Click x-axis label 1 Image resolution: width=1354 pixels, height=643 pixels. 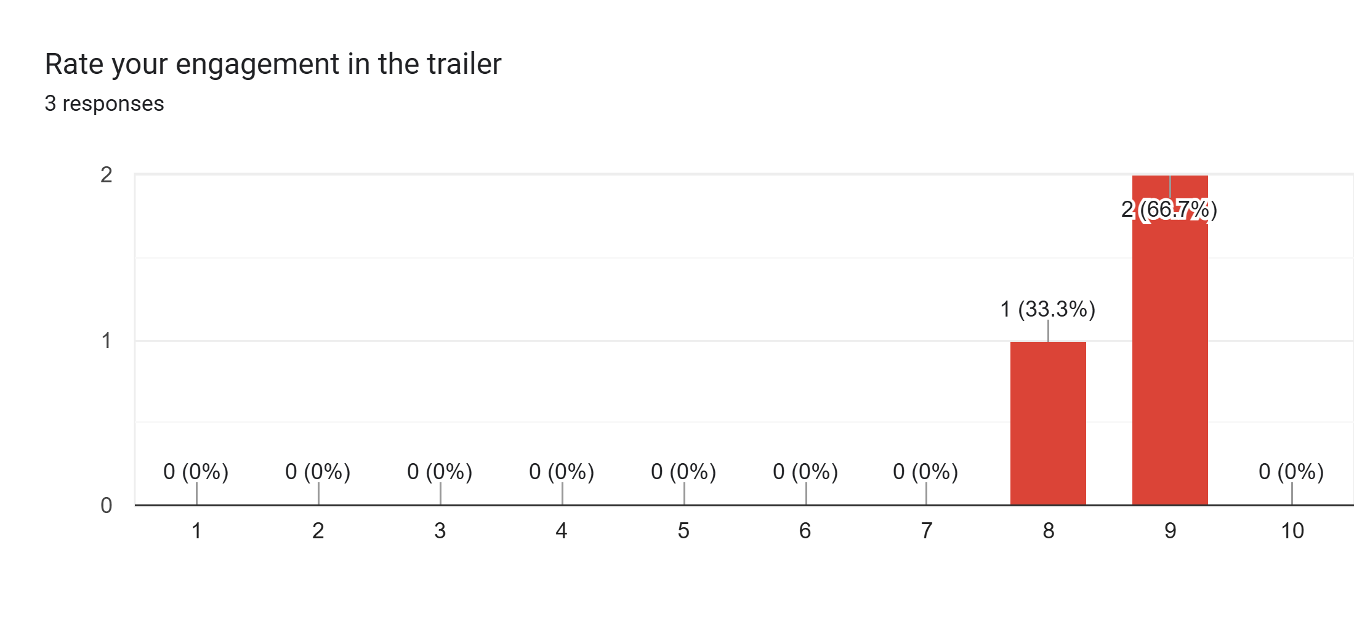(196, 530)
